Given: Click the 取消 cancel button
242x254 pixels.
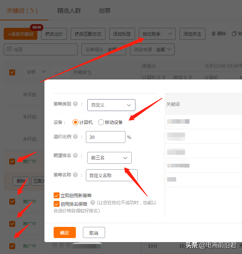Looking at the screenshot, I should [94, 232].
